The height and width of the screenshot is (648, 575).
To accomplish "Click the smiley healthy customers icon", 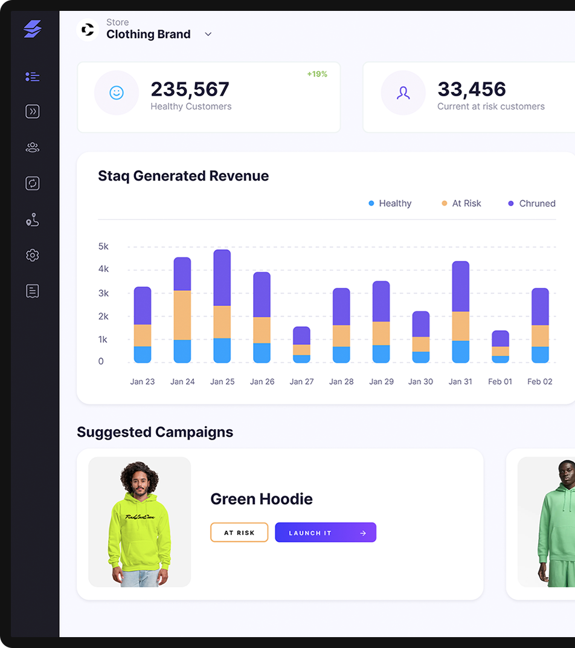I will 117,92.
